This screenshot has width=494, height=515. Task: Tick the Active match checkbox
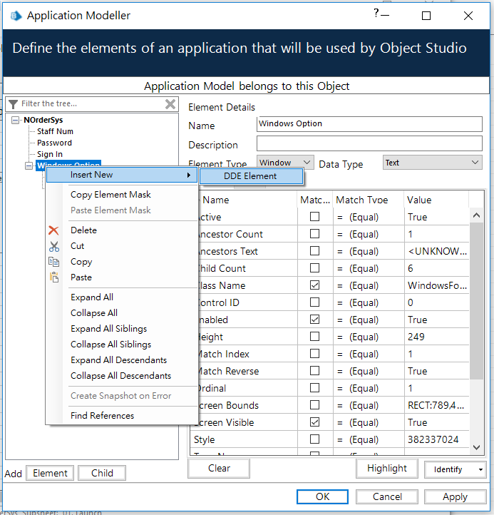314,217
